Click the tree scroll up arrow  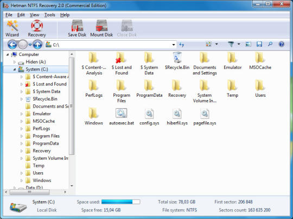pyautogui.click(x=72, y=54)
